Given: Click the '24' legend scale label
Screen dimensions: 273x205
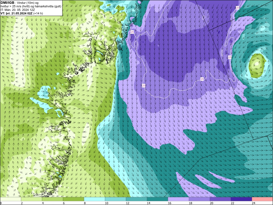Looking at the screenshot, I should pos(254,203).
